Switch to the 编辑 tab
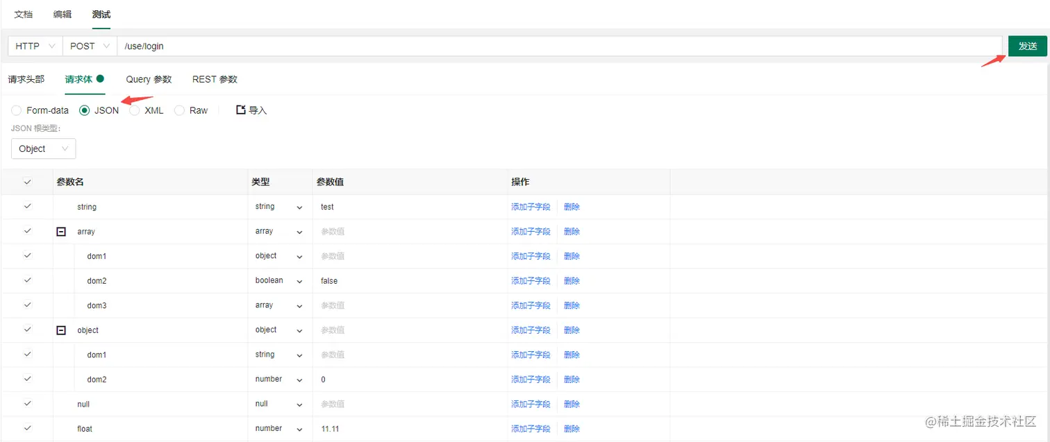This screenshot has width=1050, height=442. (x=62, y=14)
